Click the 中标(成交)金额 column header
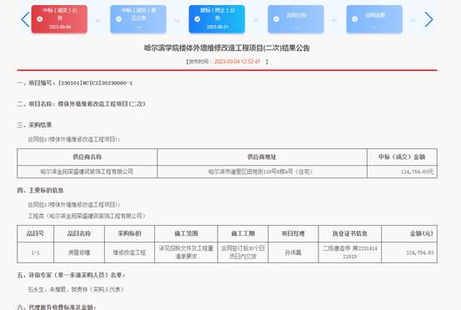The image size is (461, 310). pos(402,157)
